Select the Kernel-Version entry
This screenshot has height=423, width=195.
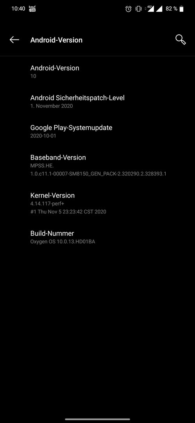(x=98, y=203)
